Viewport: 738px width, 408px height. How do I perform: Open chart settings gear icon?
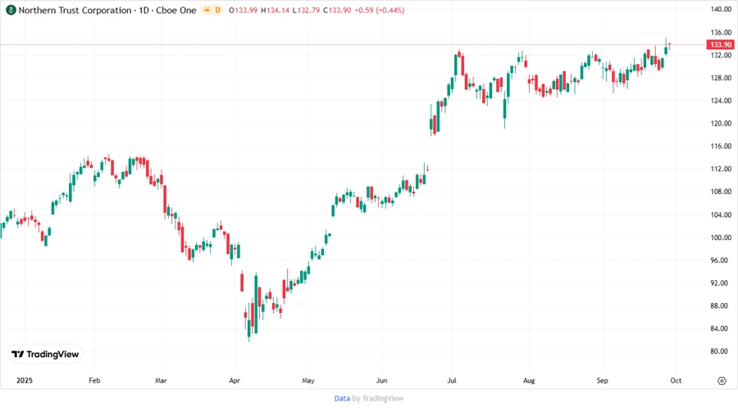pyautogui.click(x=722, y=381)
